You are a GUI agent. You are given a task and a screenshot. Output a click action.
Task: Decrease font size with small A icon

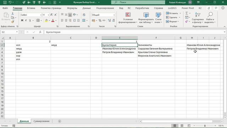[56, 15]
